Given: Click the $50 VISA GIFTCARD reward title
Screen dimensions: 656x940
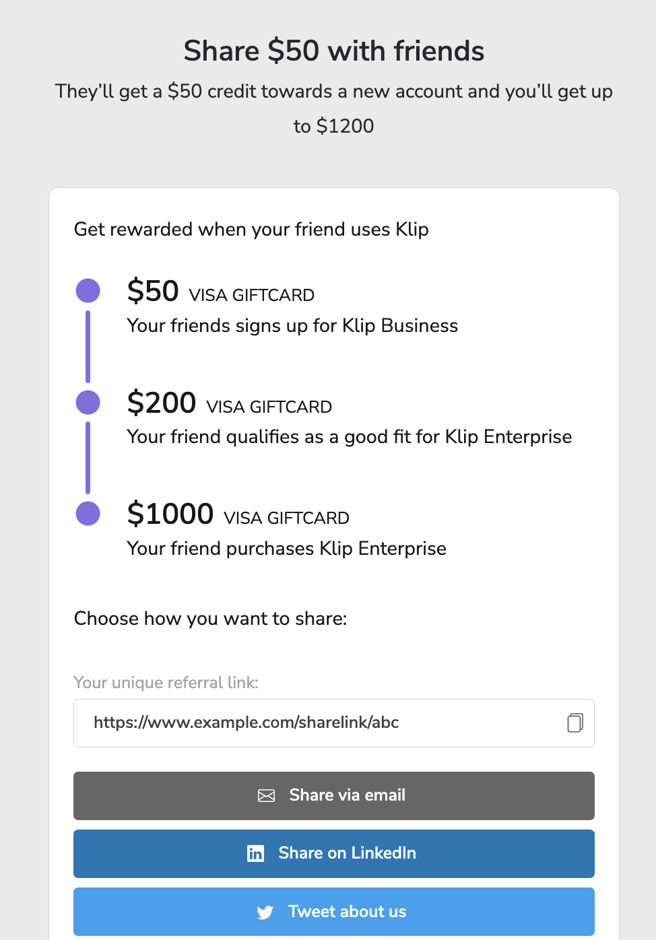Looking at the screenshot, I should point(221,292).
